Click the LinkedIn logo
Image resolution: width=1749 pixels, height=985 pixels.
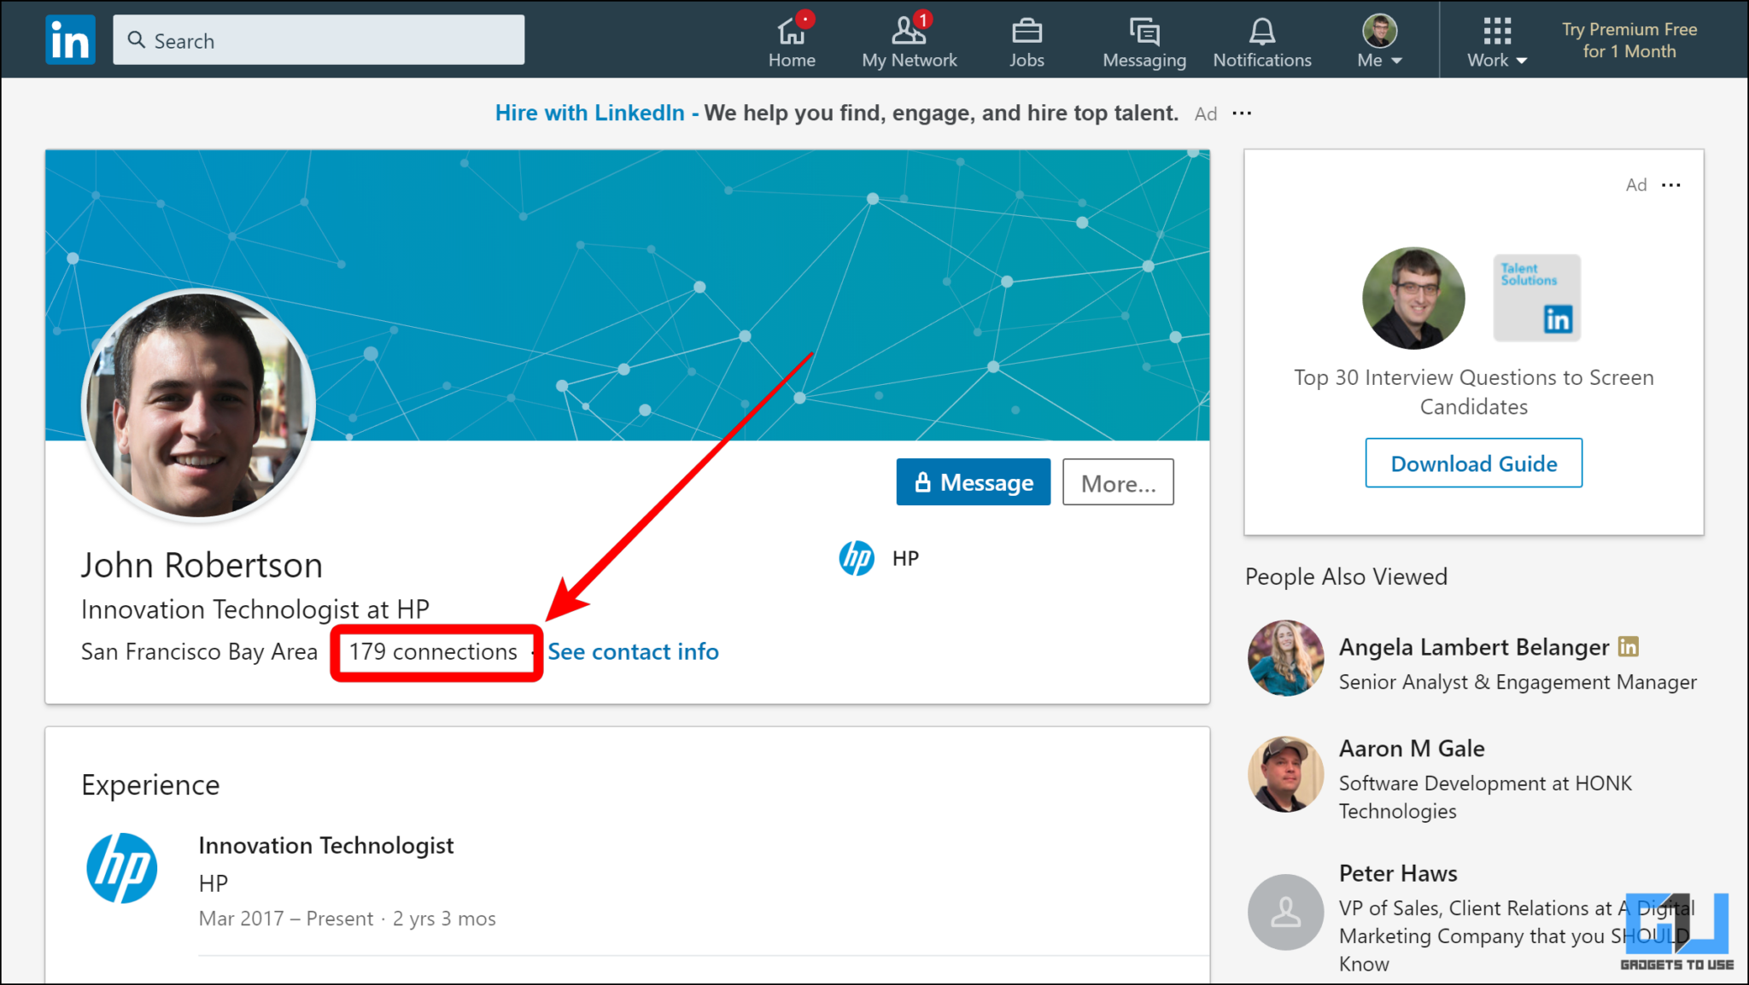(69, 39)
